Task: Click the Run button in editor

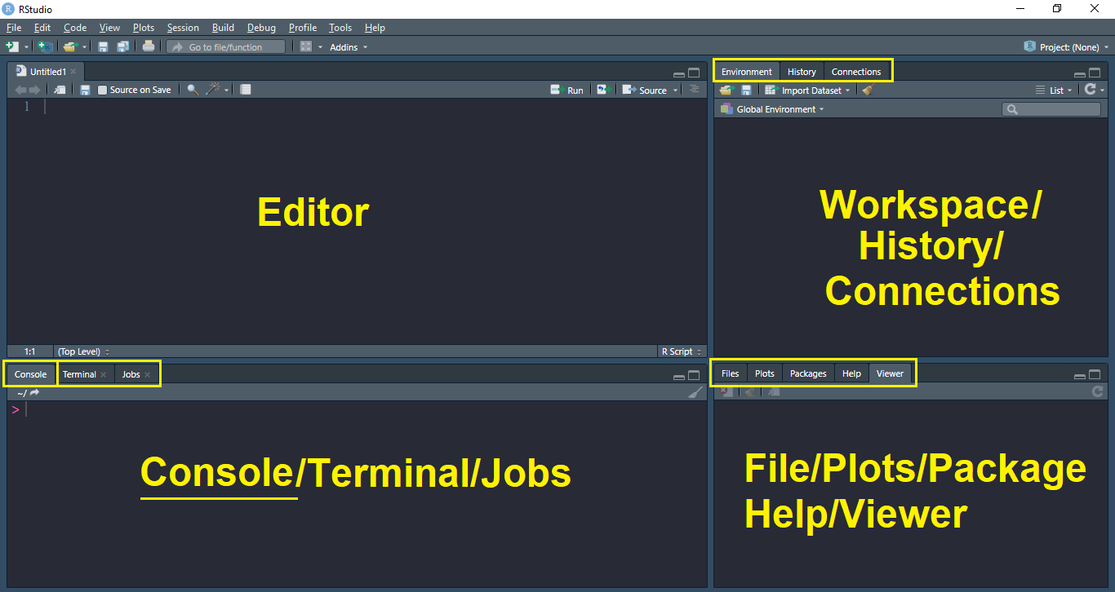Action: 567,90
